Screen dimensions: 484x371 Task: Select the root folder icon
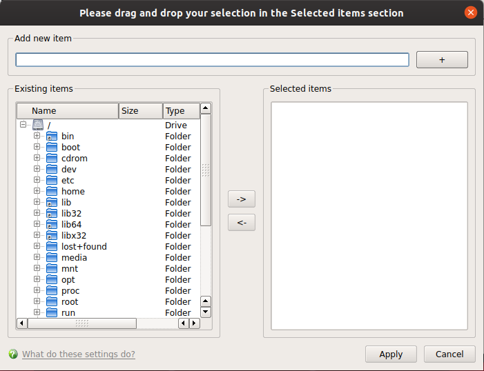click(x=52, y=301)
